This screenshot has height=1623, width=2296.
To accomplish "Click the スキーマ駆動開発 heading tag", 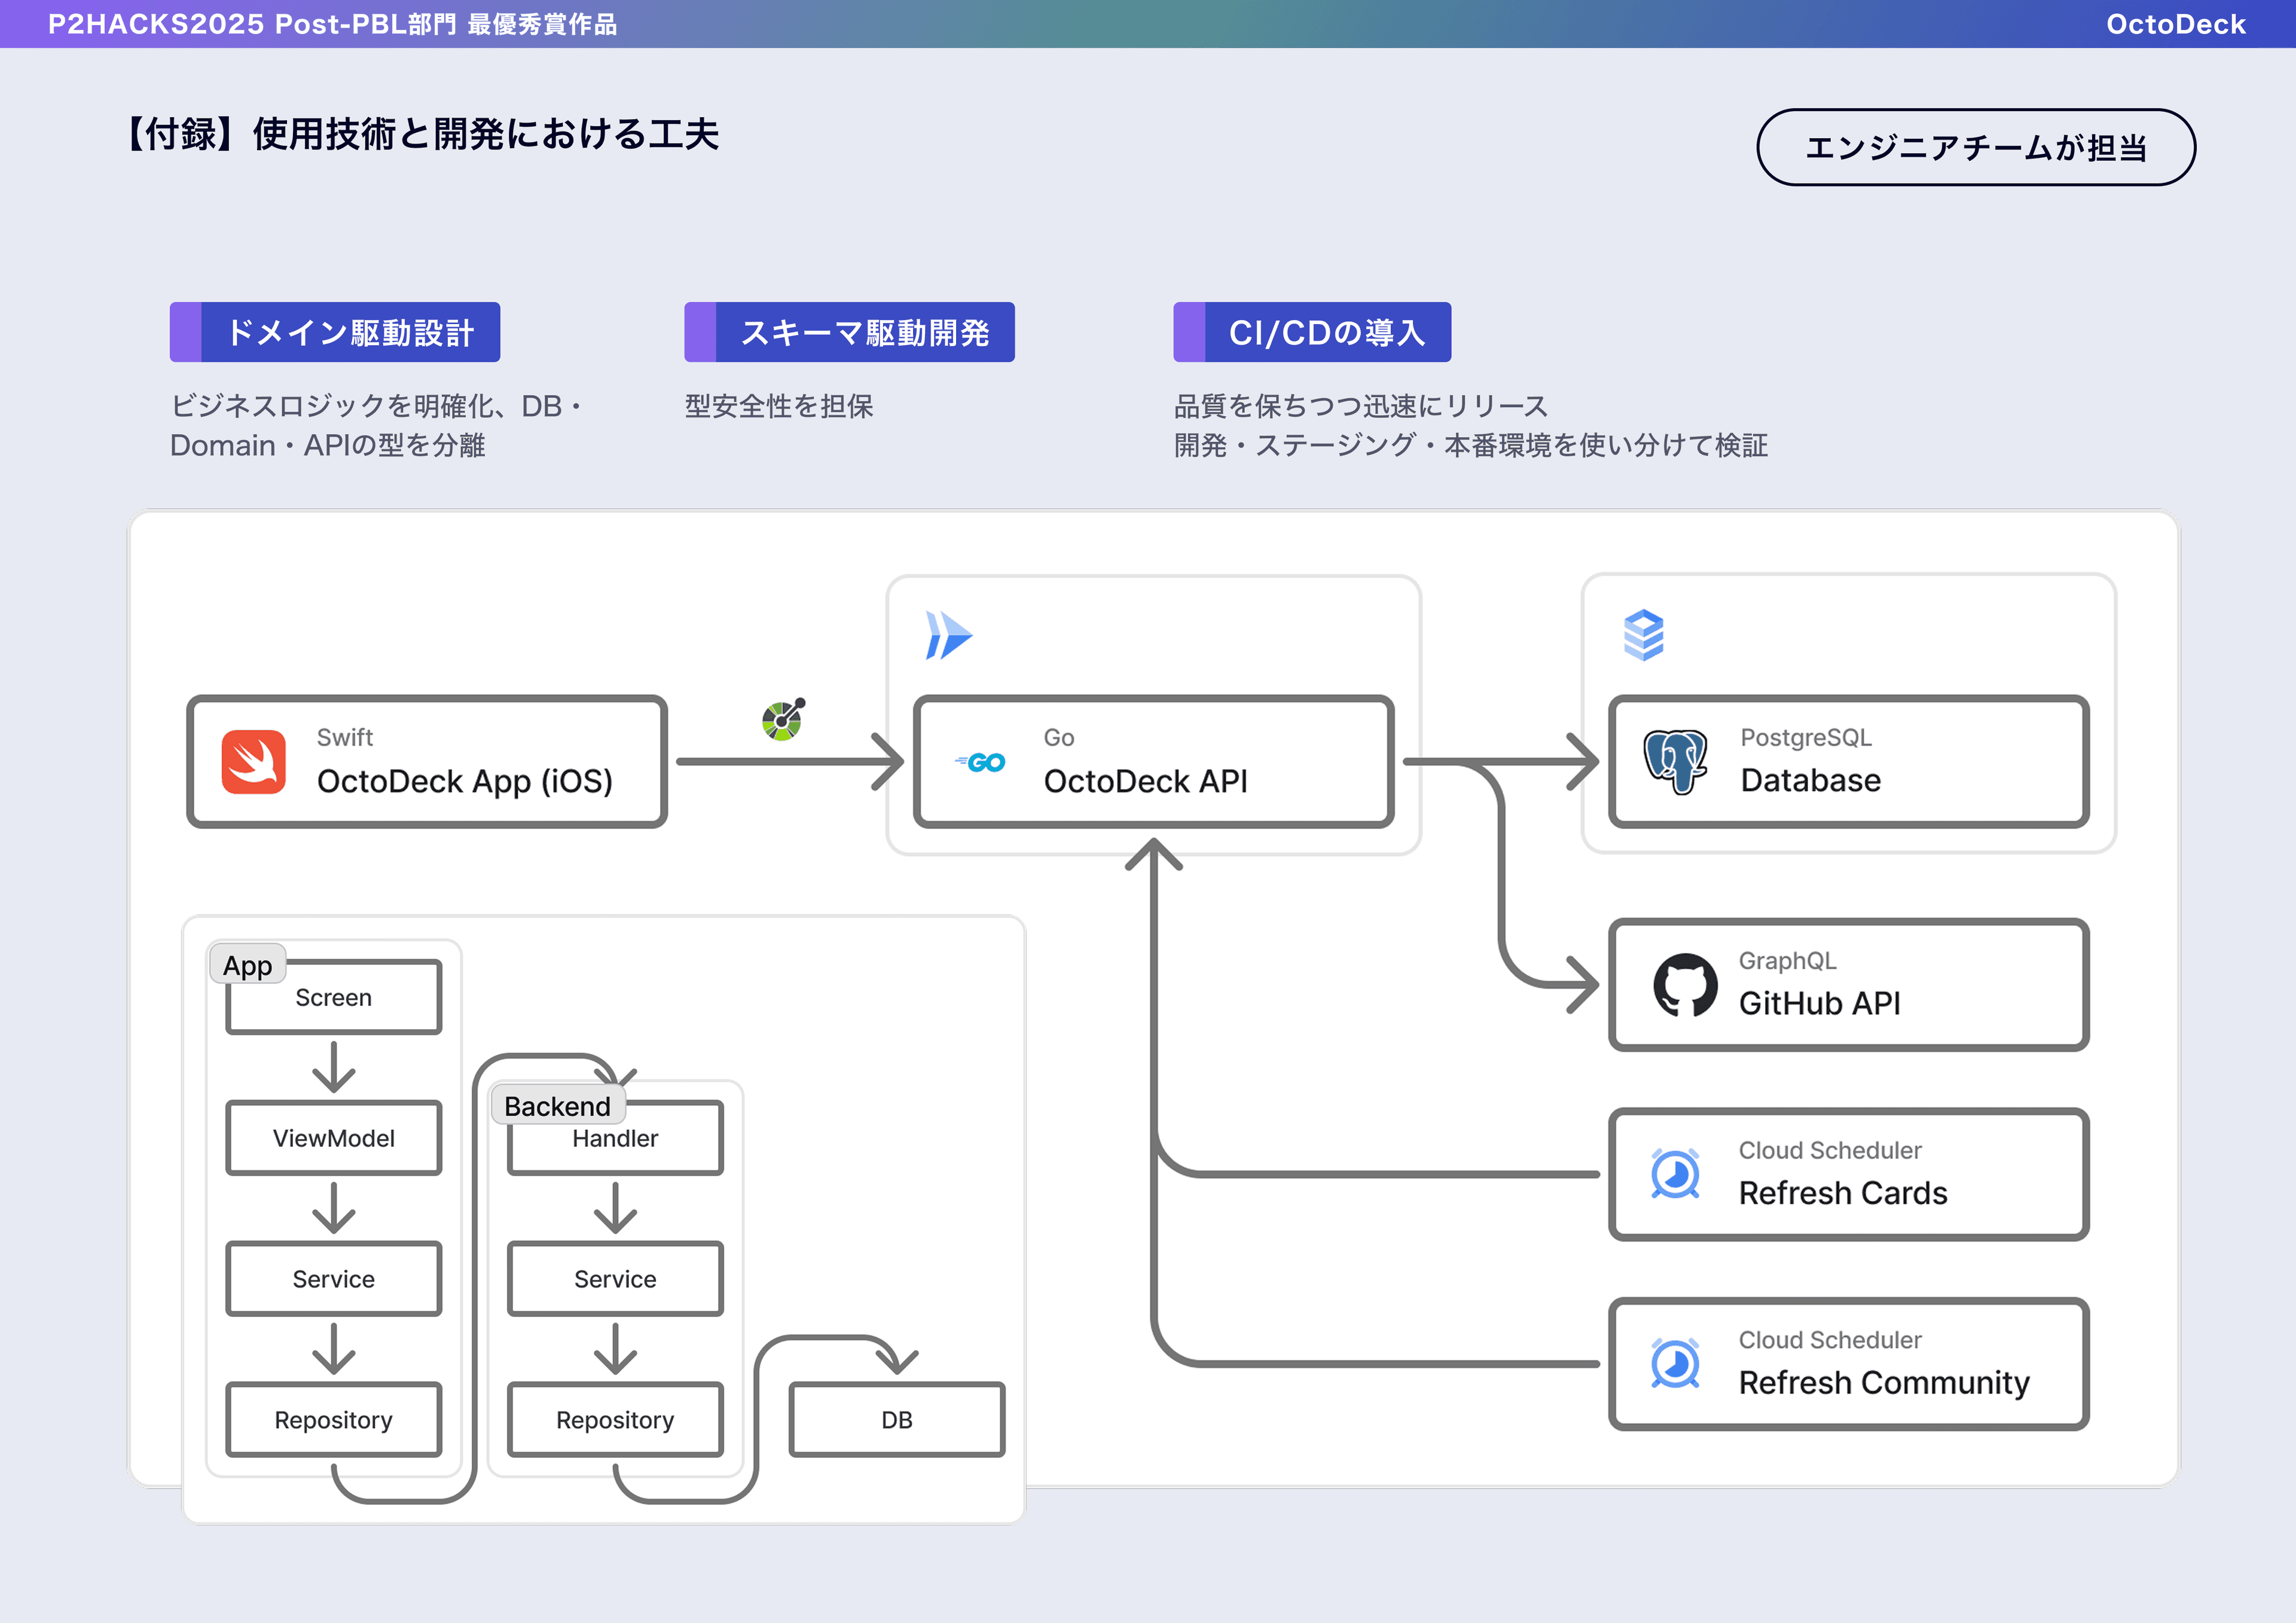I will pyautogui.click(x=849, y=332).
